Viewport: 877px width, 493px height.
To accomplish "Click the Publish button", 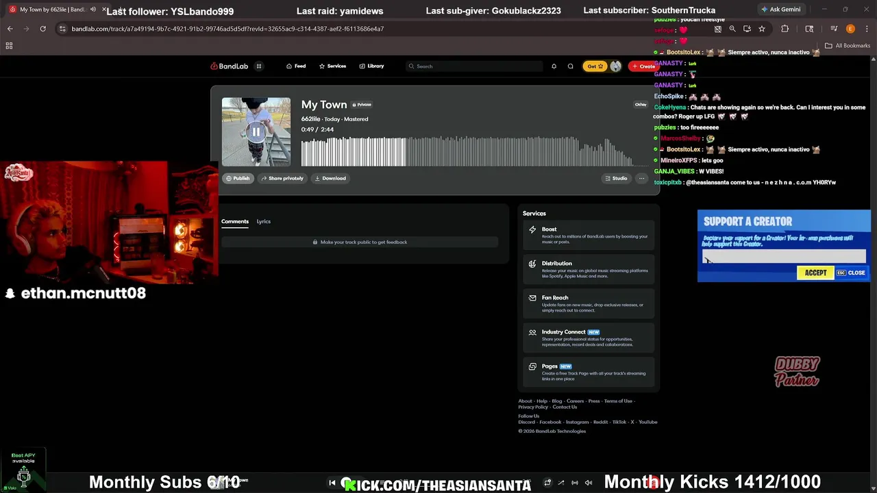I will [x=238, y=178].
